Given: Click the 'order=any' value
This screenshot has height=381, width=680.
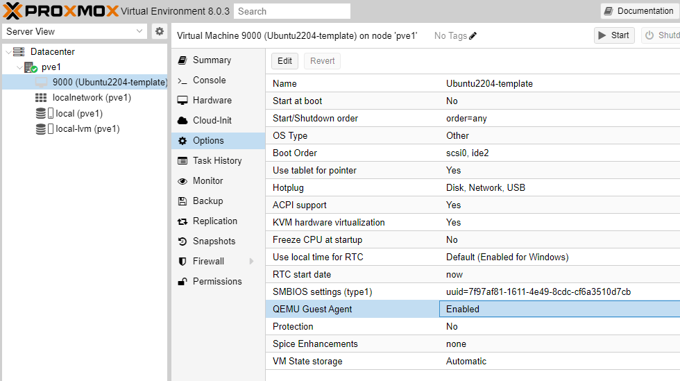Looking at the screenshot, I should [x=466, y=118].
